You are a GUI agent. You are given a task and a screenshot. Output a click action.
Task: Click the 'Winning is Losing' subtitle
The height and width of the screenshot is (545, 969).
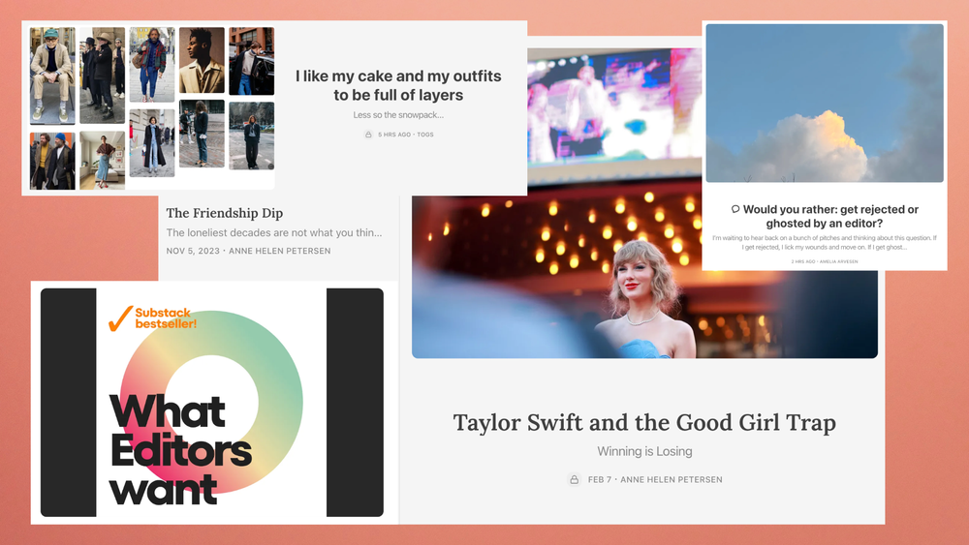tap(644, 451)
